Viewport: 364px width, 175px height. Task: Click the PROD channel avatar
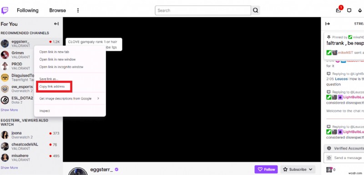pos(5,66)
